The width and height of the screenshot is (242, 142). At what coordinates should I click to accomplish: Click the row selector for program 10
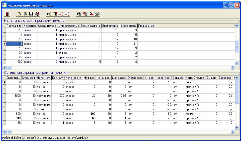[4, 30]
